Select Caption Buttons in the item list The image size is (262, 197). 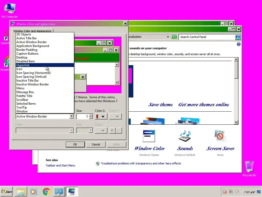tap(45, 54)
